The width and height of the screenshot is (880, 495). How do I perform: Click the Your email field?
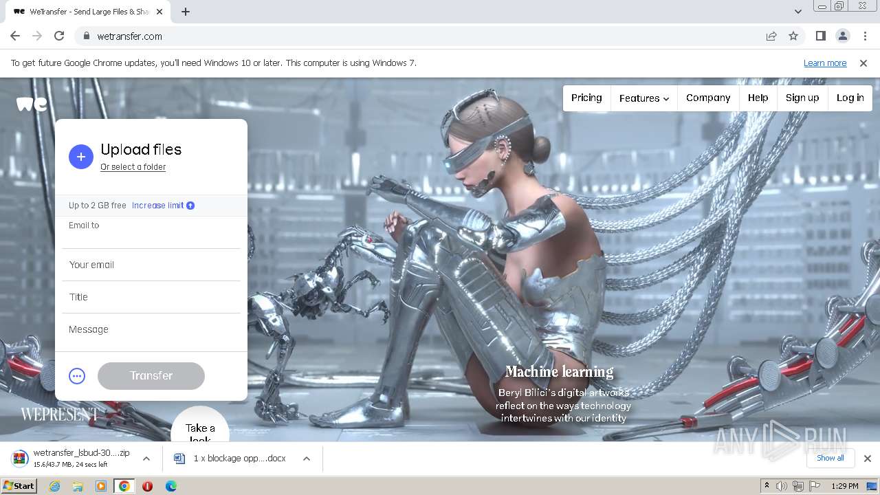[x=151, y=265]
